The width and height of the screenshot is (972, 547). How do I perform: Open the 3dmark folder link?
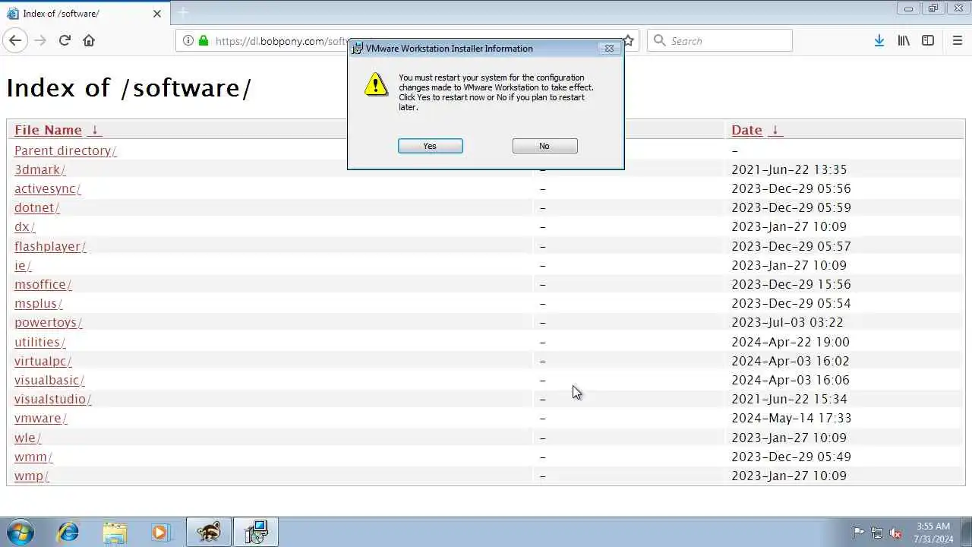(39, 169)
